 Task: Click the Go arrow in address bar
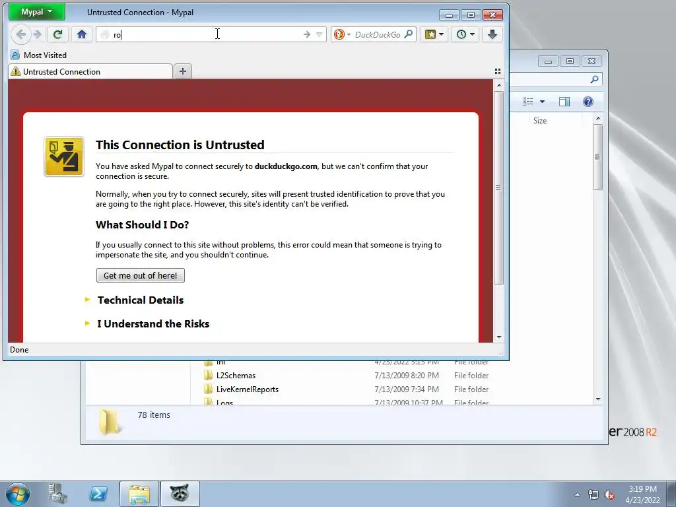(306, 34)
